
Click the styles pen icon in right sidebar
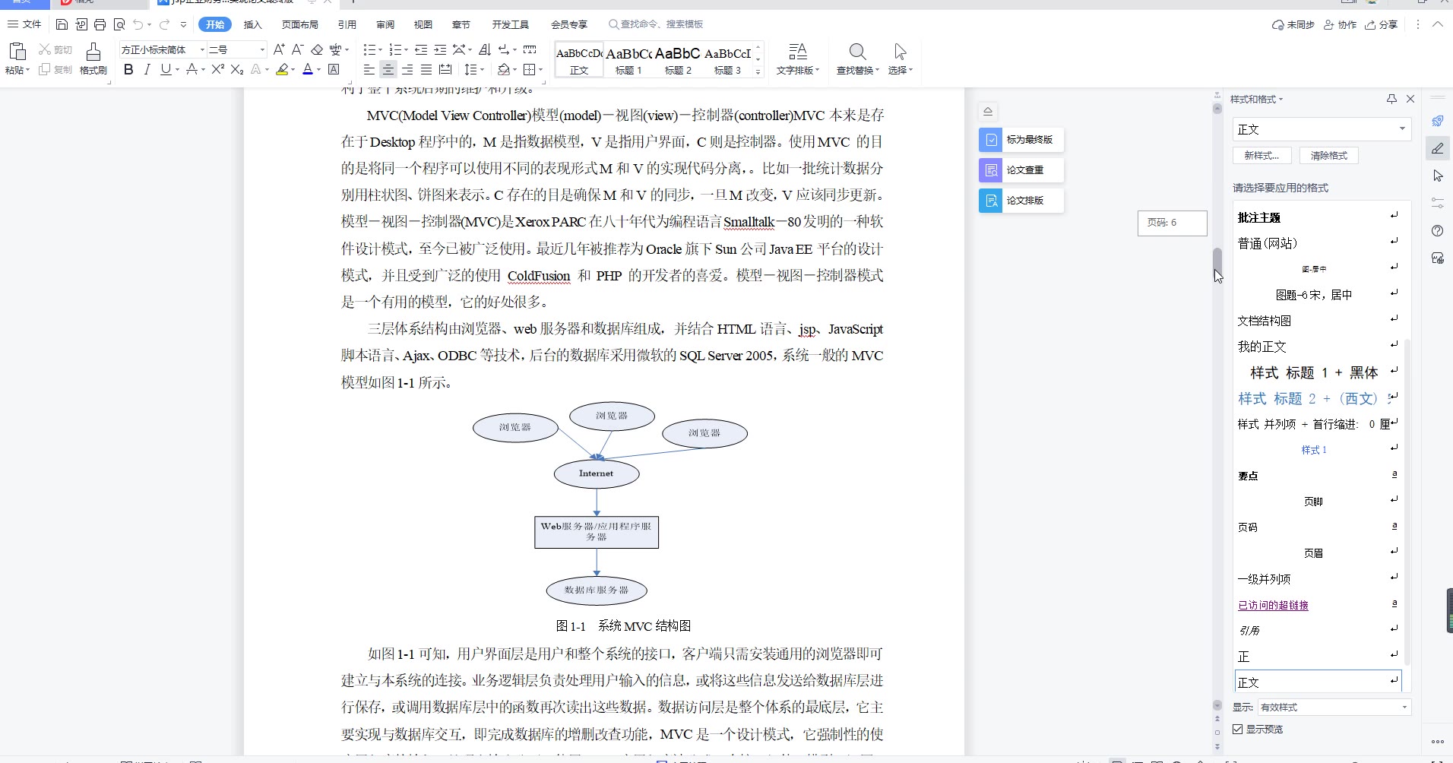1437,148
